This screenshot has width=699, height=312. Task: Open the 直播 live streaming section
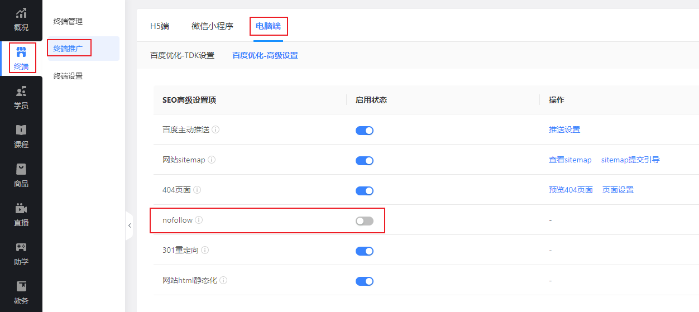tap(21, 215)
